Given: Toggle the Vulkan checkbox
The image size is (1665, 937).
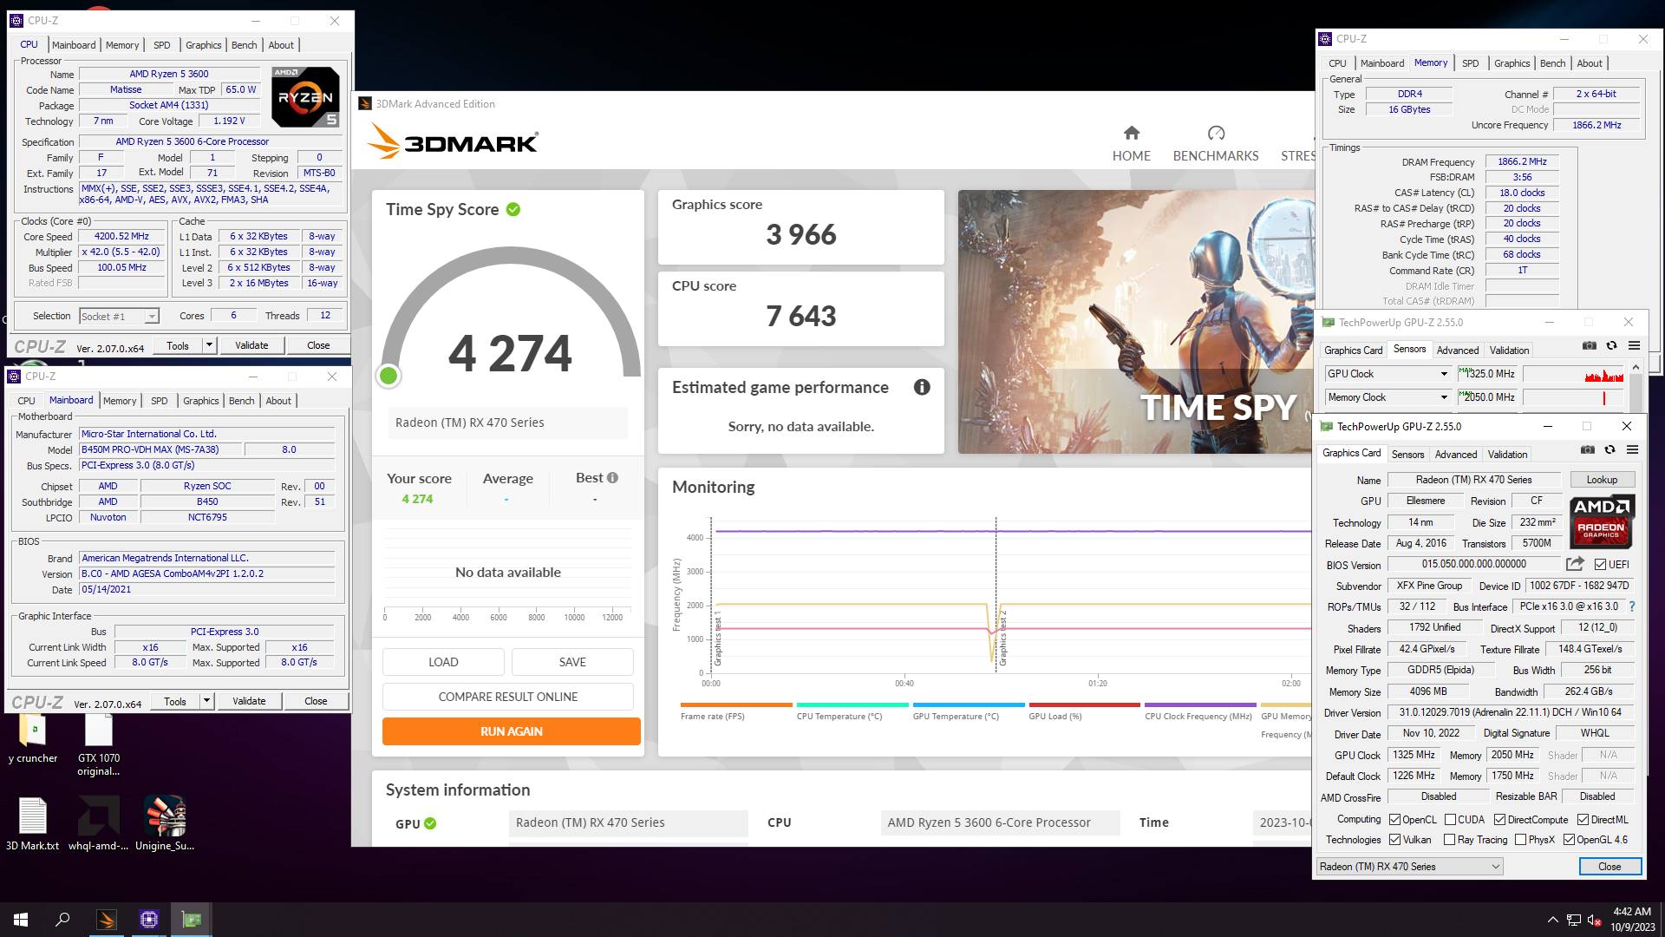Looking at the screenshot, I should [1395, 840].
